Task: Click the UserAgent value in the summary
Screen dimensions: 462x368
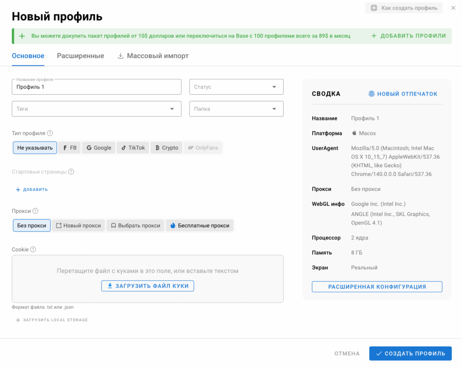Action: [x=395, y=161]
